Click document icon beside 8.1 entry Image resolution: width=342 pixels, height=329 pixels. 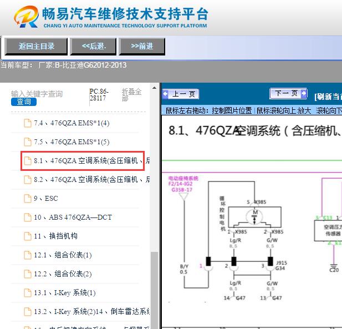point(28,161)
